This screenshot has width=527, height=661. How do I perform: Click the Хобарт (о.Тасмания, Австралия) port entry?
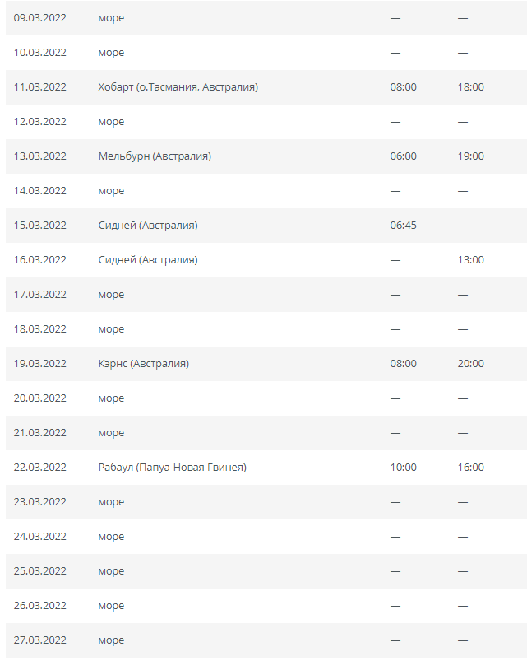(178, 87)
